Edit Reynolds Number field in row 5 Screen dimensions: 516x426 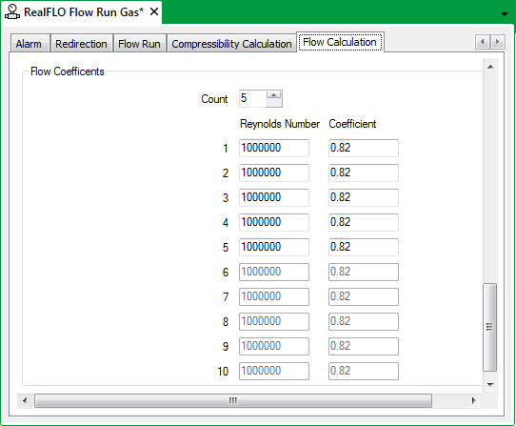point(274,247)
